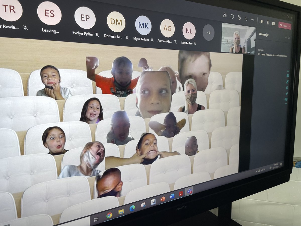301x226 pixels.
Task: Select Dominic's DM avatar
Action: point(116,22)
